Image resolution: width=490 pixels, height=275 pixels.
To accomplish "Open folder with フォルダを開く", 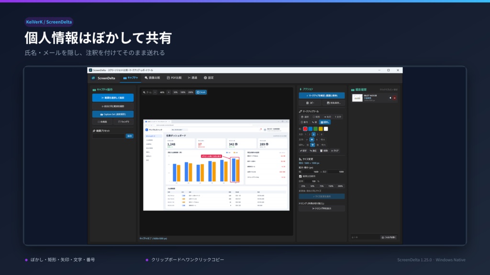I will pyautogui.click(x=389, y=237).
